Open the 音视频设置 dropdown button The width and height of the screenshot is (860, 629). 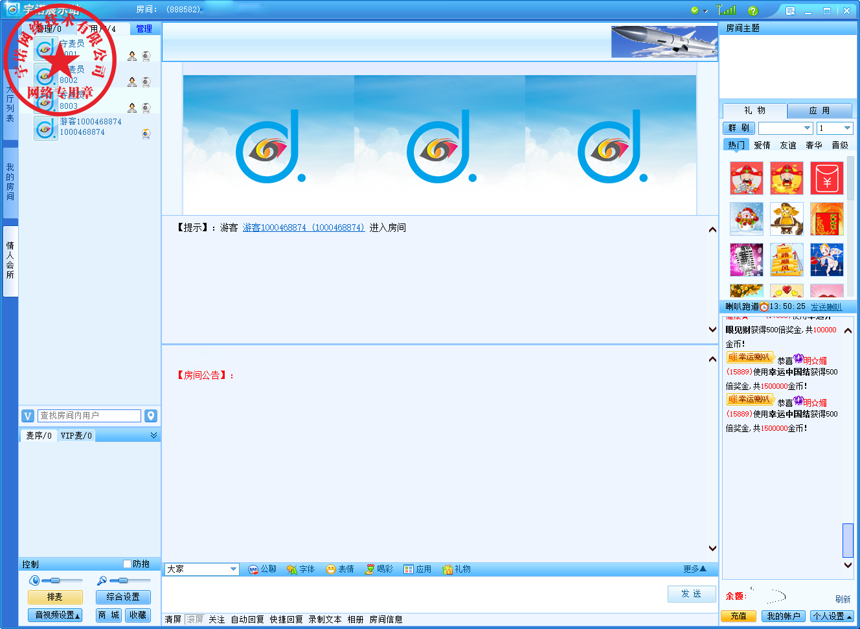[x=55, y=615]
